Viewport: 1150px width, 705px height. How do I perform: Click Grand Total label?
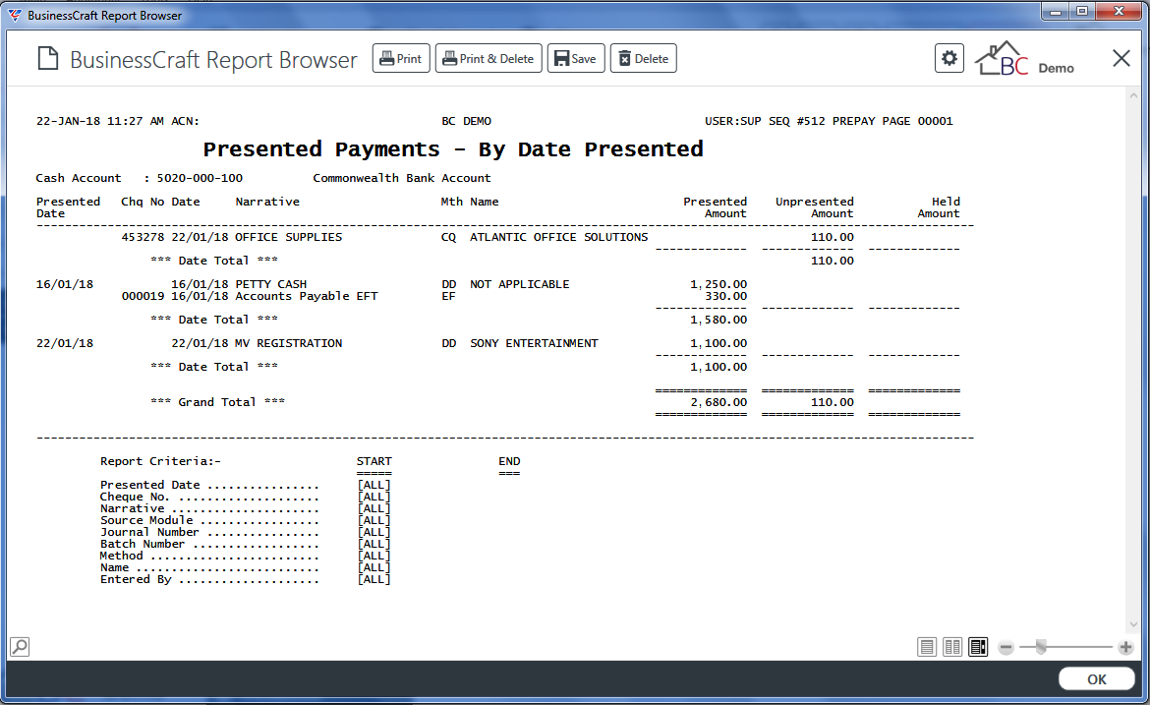[217, 402]
